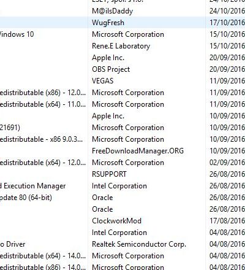
Task: Click Microsoft Corporation in the Windows 10 row
Action: (x=128, y=34)
